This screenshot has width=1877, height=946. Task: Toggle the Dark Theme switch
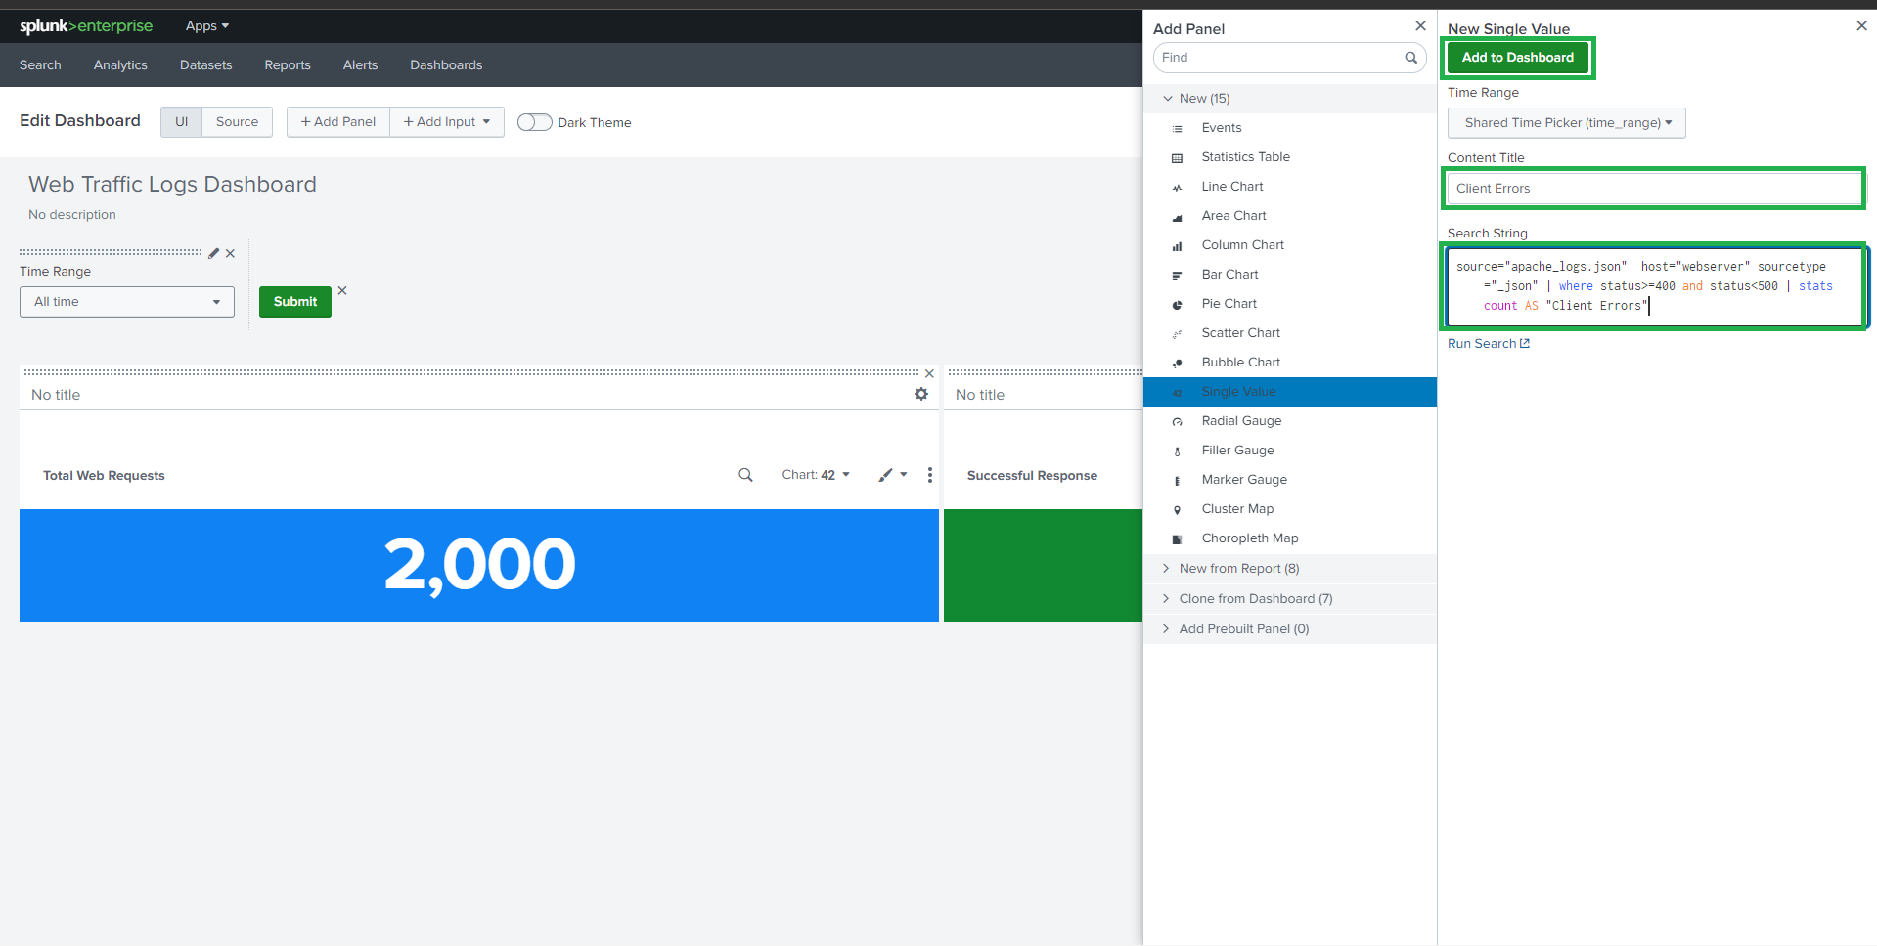(x=534, y=122)
